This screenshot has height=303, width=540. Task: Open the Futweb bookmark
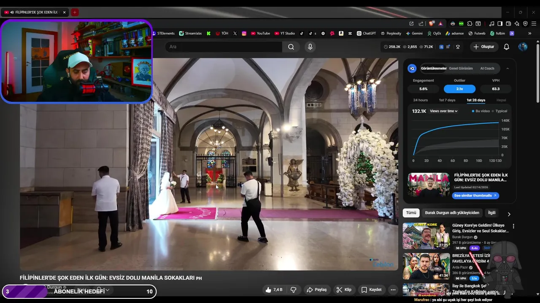(x=477, y=33)
